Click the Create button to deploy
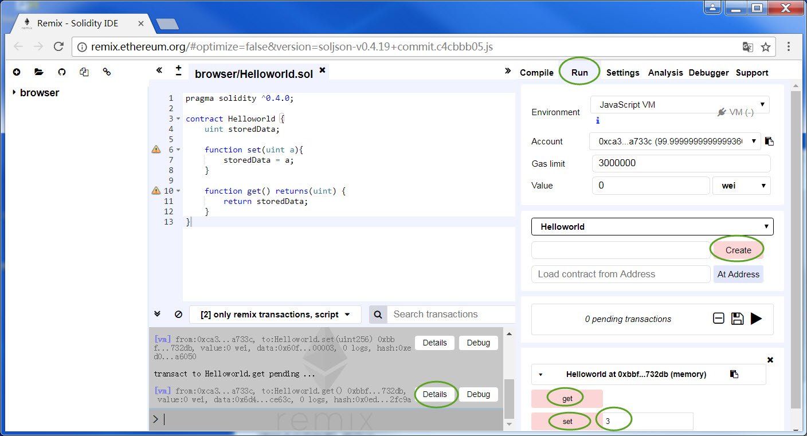 (738, 250)
